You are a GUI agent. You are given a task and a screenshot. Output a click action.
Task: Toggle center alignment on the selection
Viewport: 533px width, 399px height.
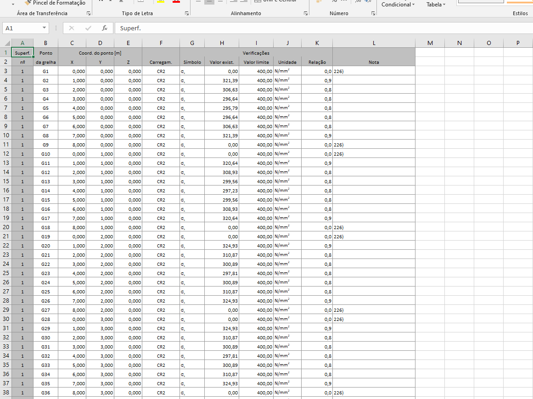(x=209, y=1)
